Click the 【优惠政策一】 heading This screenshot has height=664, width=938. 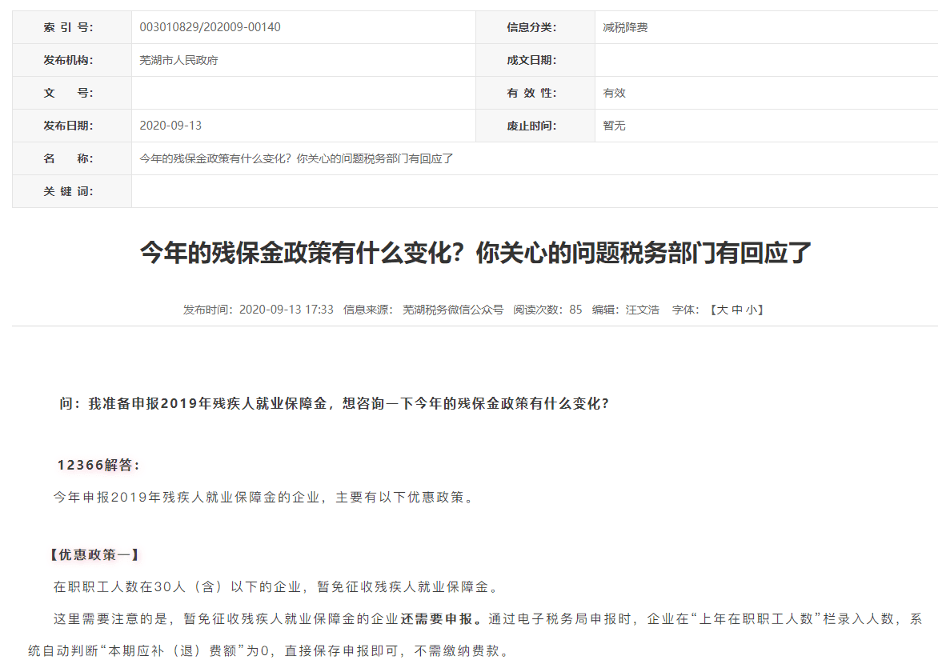click(x=94, y=554)
